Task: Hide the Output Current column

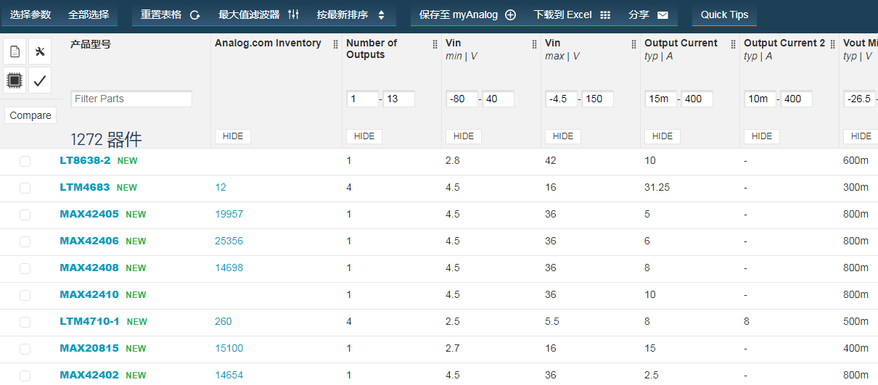Action: pos(662,136)
